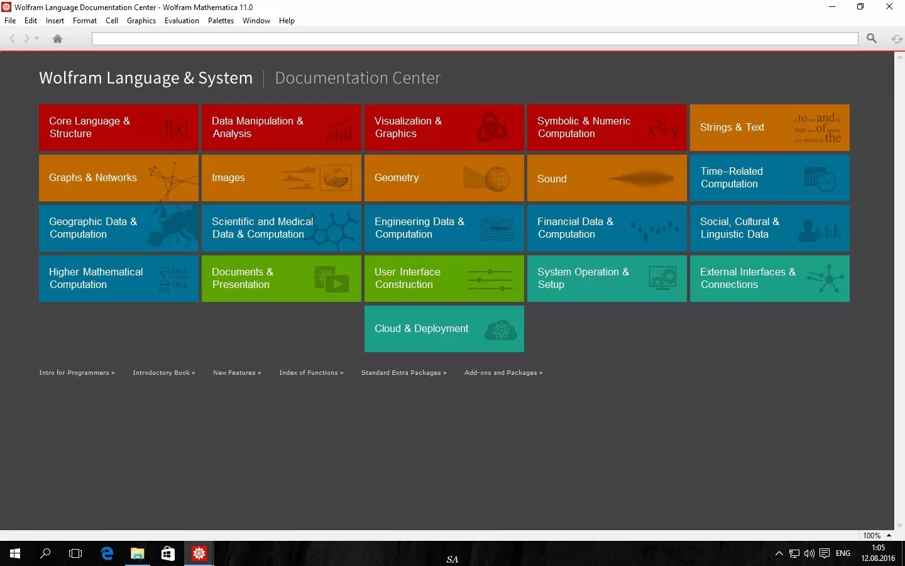
Task: Open Cloud & Deployment tile
Action: tap(444, 329)
